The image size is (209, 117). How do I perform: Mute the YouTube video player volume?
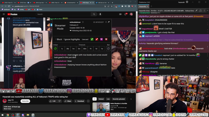coord(13,92)
